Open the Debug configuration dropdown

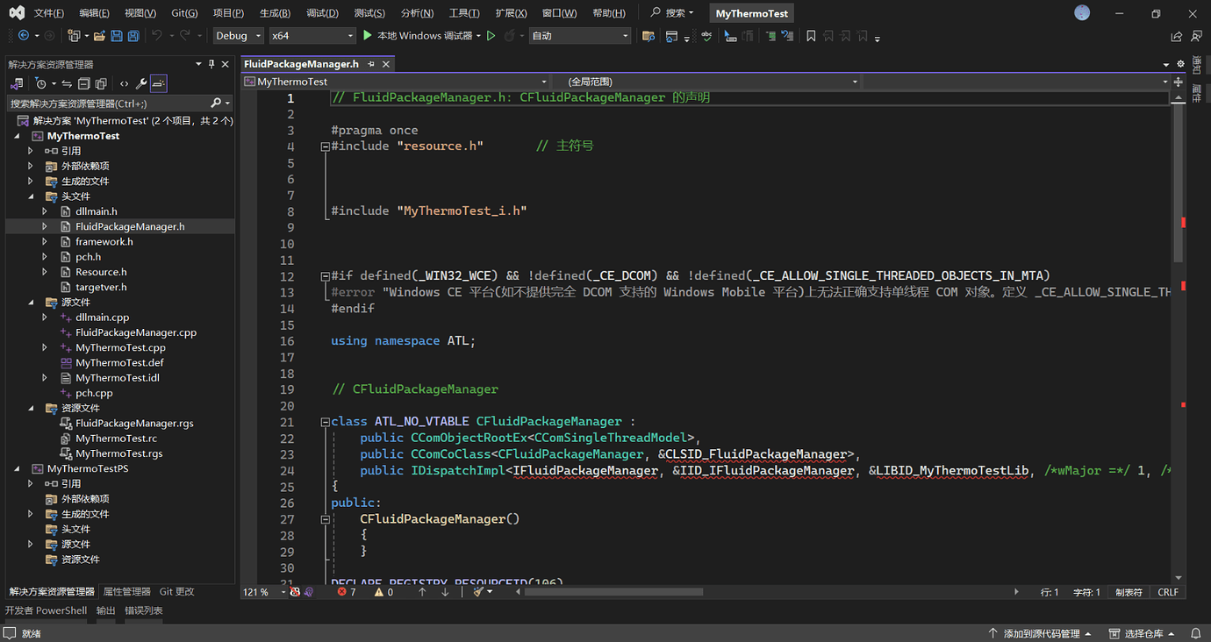[x=239, y=36]
